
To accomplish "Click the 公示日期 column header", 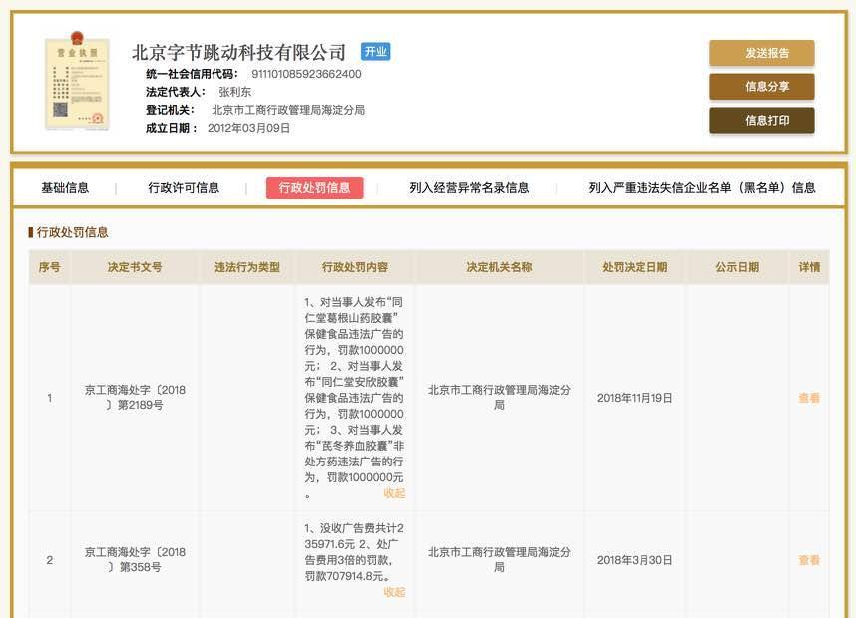I will [x=736, y=267].
